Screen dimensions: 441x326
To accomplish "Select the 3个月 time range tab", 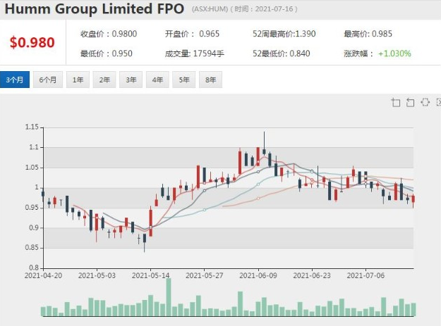I will [15, 80].
